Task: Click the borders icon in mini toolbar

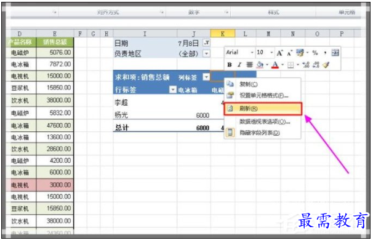Action: (291, 65)
